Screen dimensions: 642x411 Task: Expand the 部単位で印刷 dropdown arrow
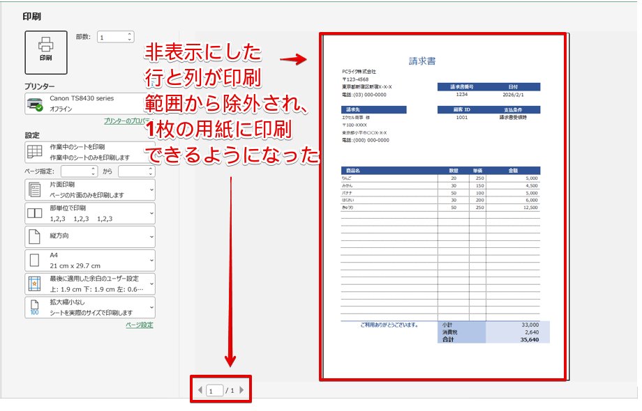click(x=151, y=213)
